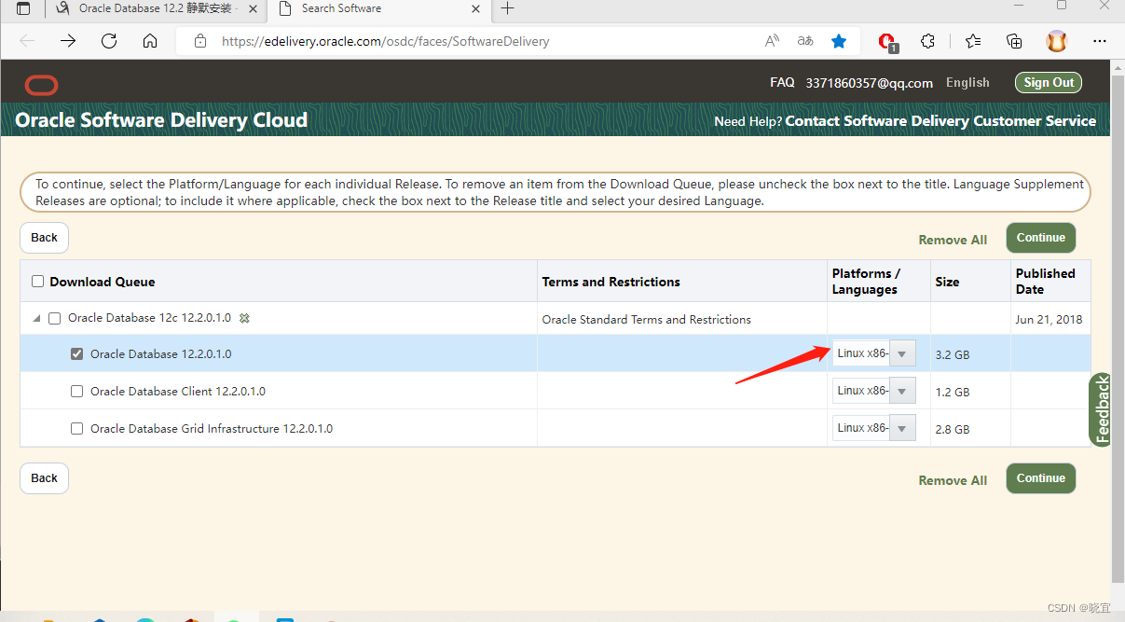Click the browser back arrow
This screenshot has width=1125, height=622.
point(27,41)
